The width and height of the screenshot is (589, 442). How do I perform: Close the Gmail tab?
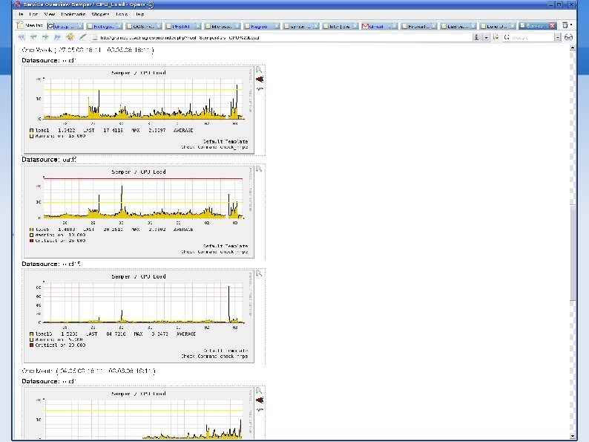[x=395, y=26]
